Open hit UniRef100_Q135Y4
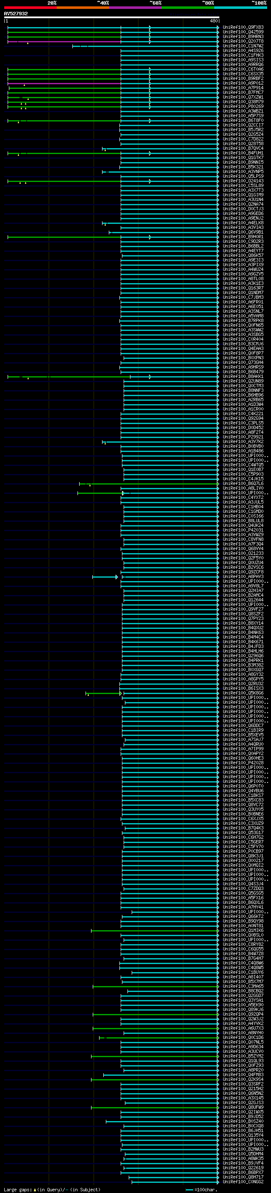 click(243, 1135)
